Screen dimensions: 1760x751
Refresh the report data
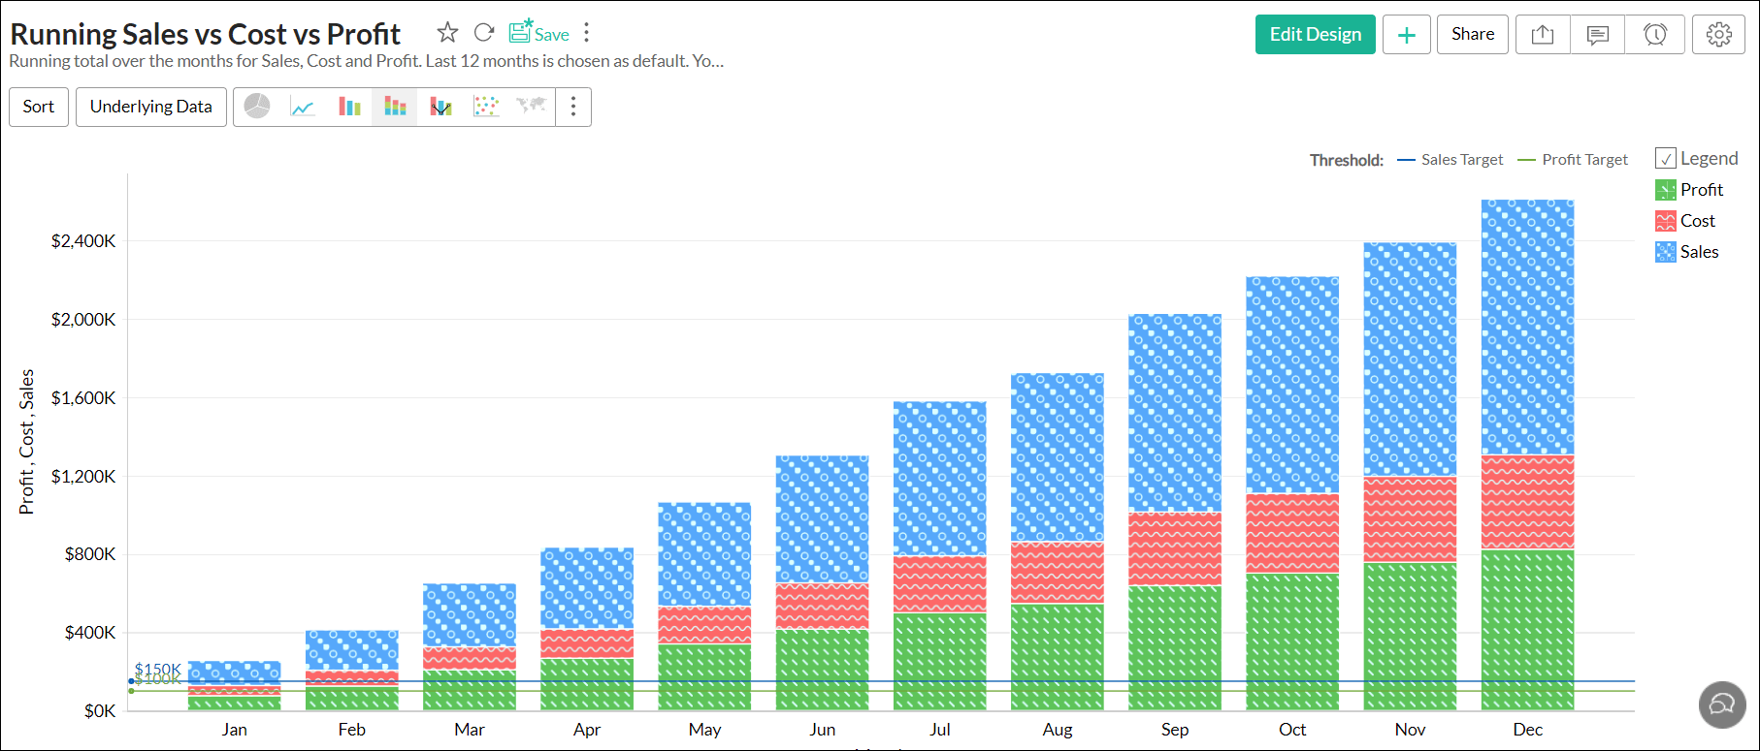pyautogui.click(x=484, y=33)
